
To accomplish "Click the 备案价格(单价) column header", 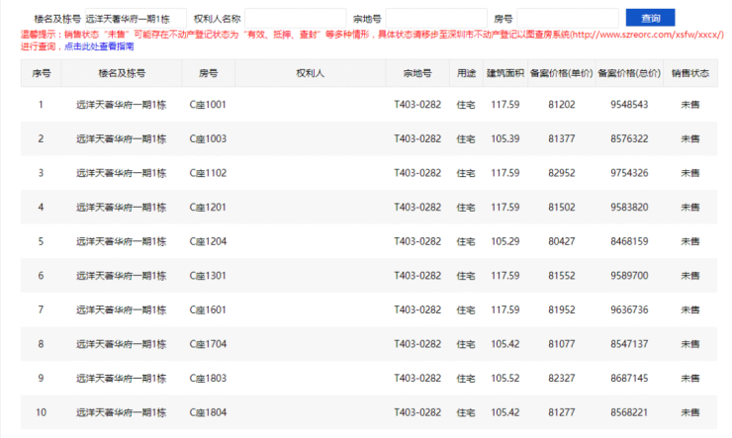I will 561,73.
